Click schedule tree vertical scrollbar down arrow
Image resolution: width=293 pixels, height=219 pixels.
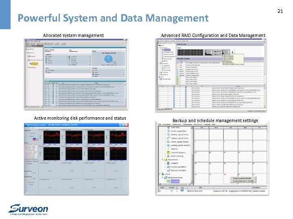[x=192, y=182]
